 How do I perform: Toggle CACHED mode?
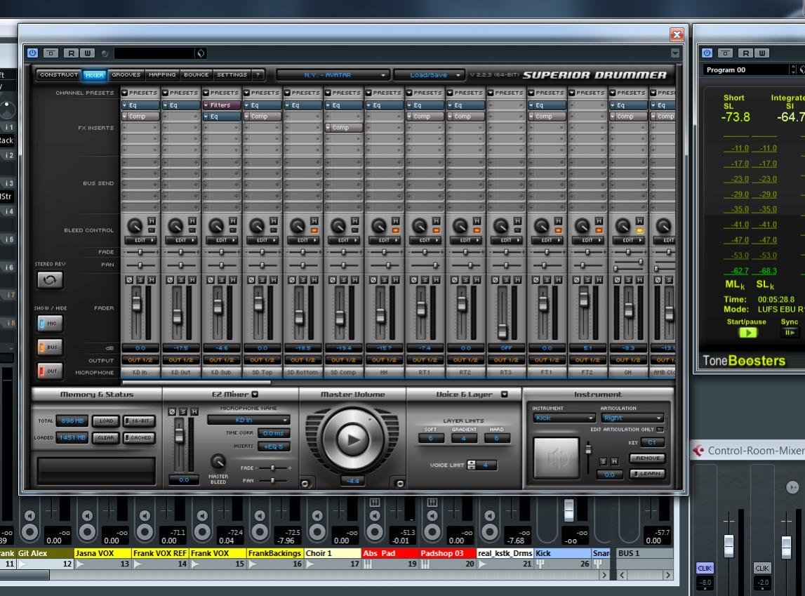coord(139,438)
